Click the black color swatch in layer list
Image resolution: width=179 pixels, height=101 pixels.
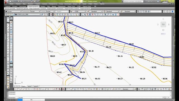pos(16,15)
